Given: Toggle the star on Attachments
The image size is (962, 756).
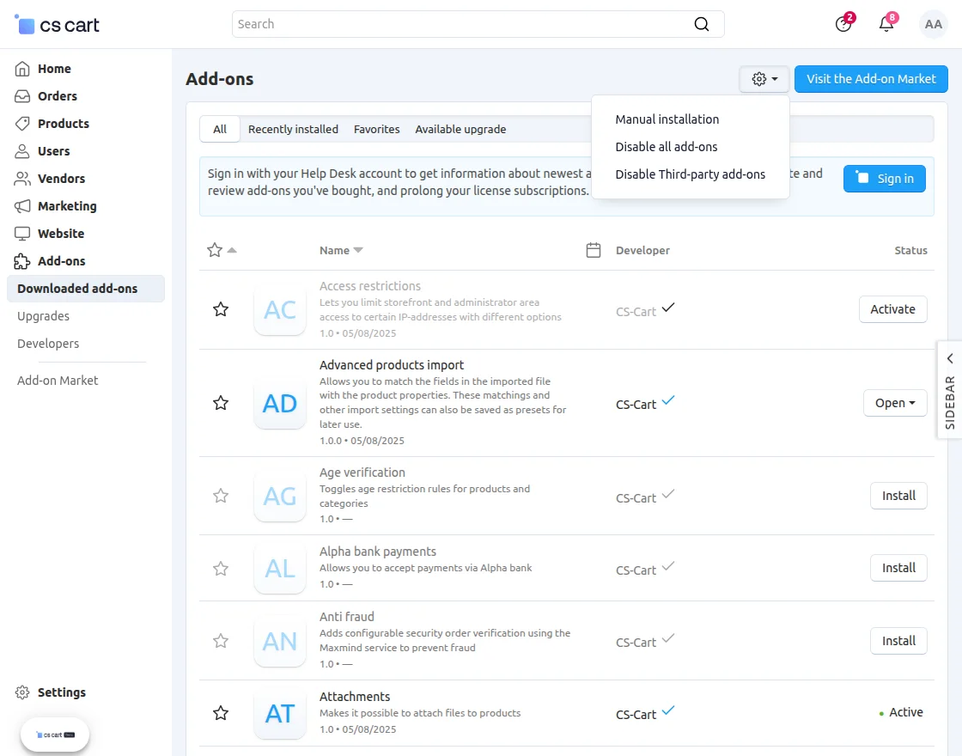Looking at the screenshot, I should 221,713.
